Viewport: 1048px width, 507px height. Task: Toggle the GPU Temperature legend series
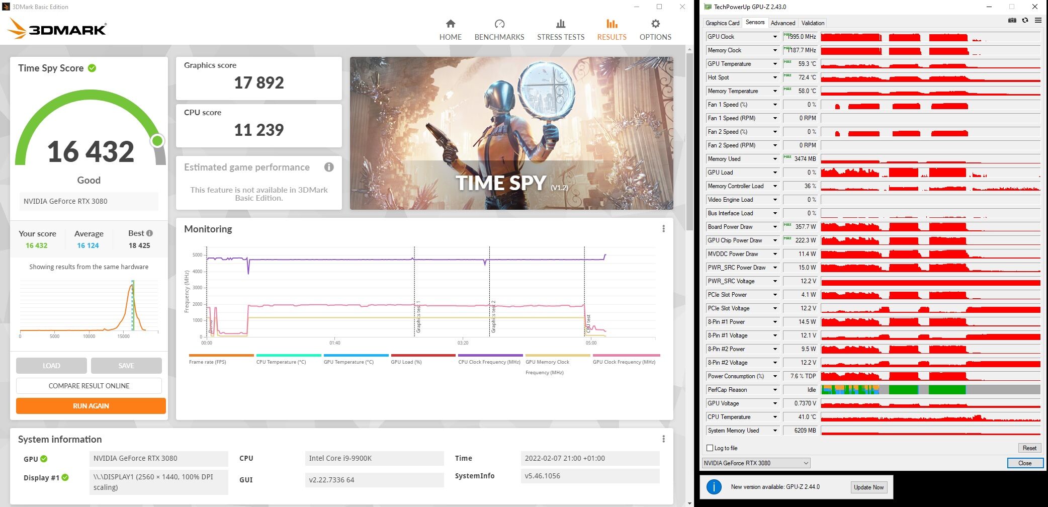coord(356,359)
